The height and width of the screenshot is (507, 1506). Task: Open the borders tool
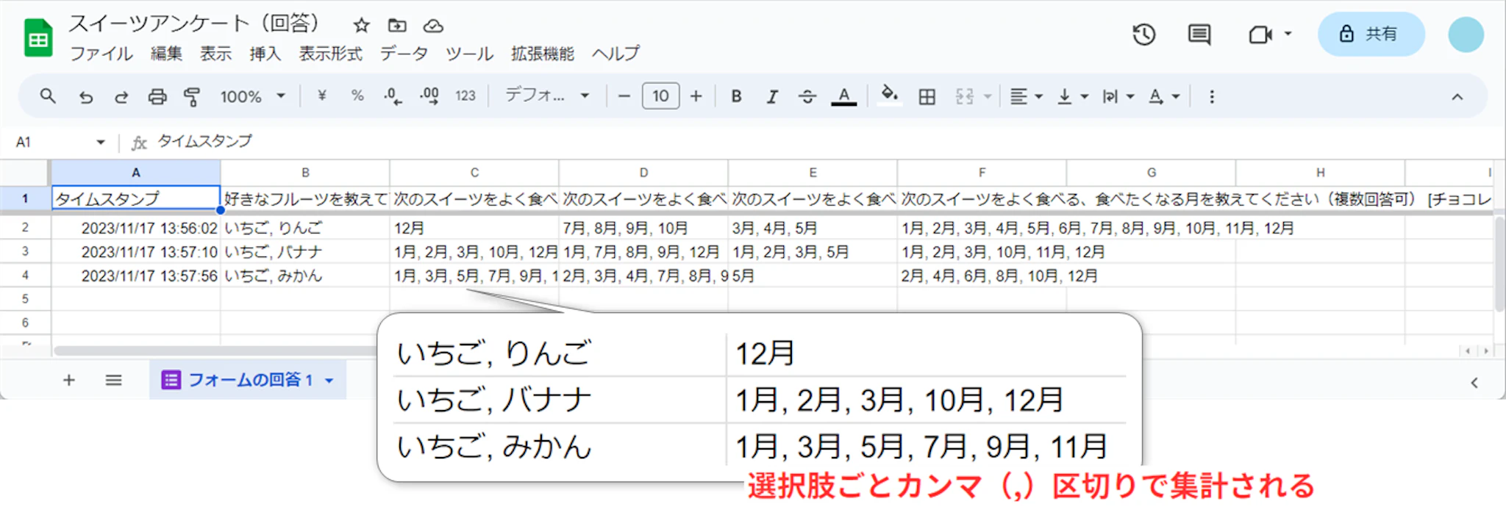point(927,96)
